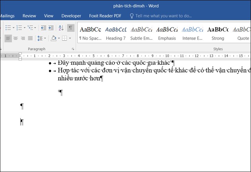
Task: Switch to the Developer tab
Action: point(71,16)
